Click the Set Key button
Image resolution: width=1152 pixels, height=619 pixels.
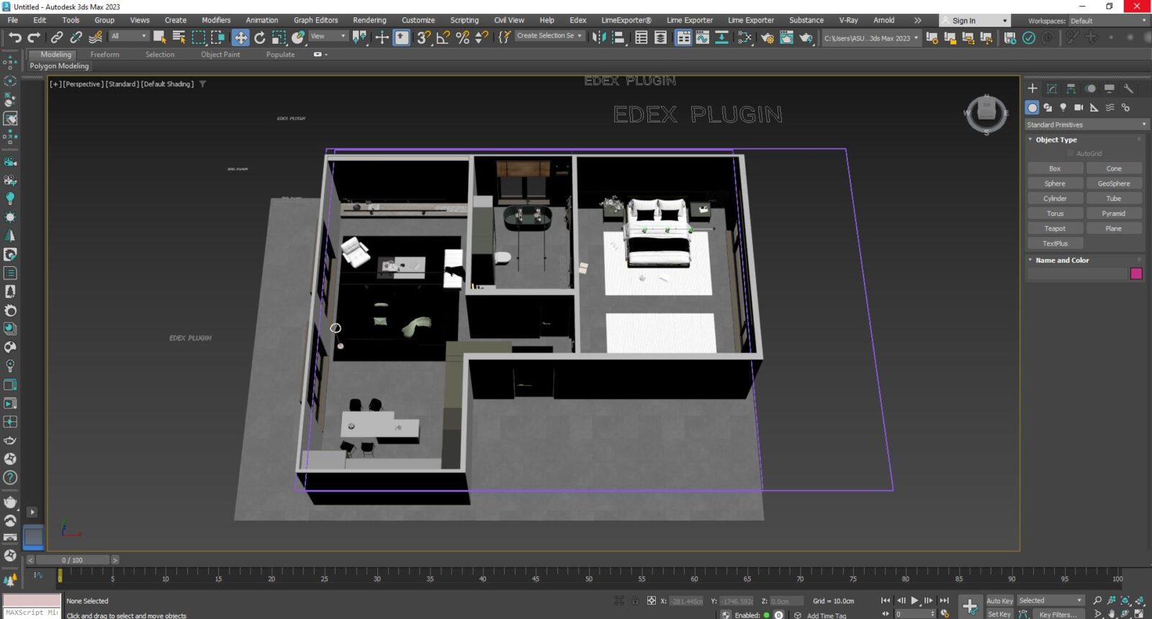point(999,614)
